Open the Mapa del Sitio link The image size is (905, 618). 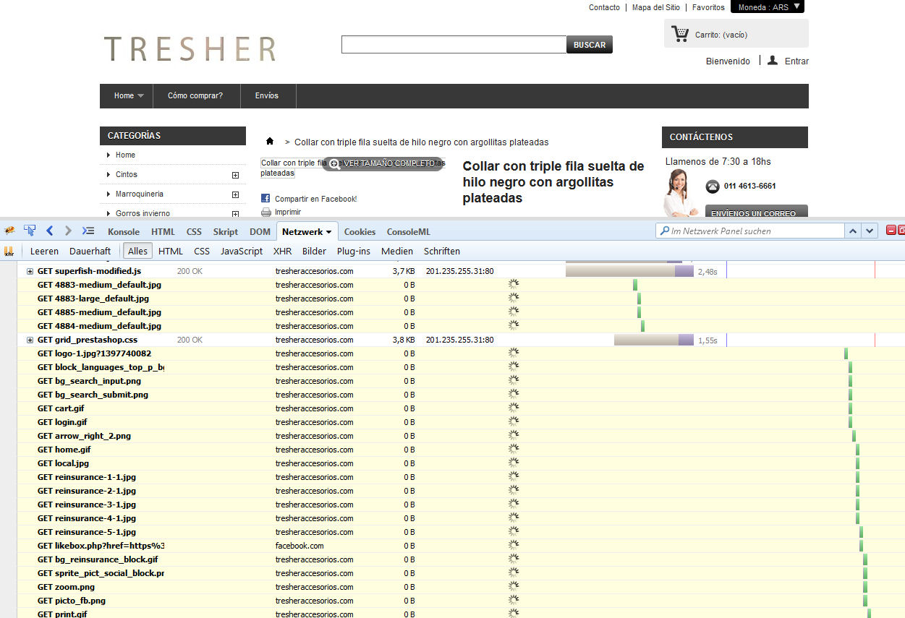[655, 7]
